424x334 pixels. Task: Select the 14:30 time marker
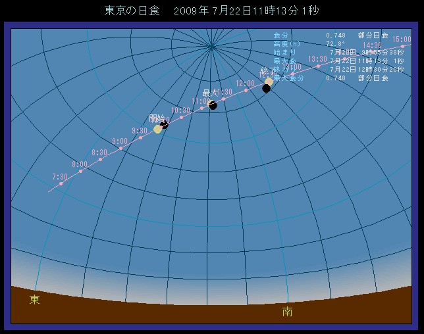373,52
